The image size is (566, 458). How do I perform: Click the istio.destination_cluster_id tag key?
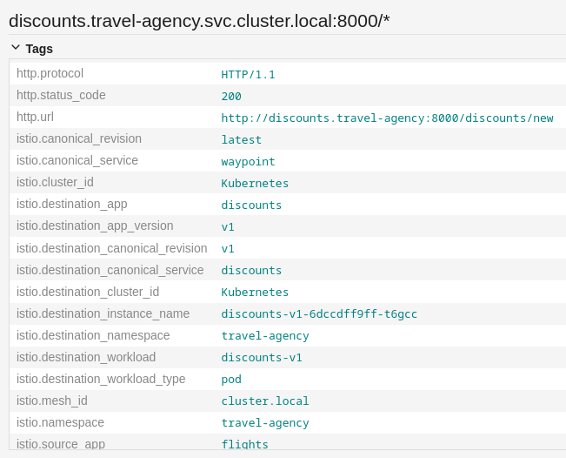[88, 292]
